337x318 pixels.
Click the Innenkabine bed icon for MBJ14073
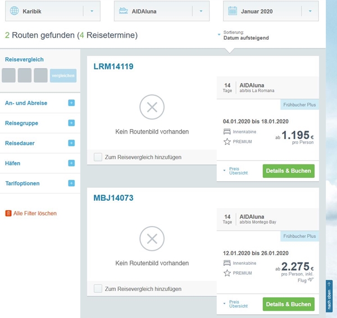pos(227,263)
